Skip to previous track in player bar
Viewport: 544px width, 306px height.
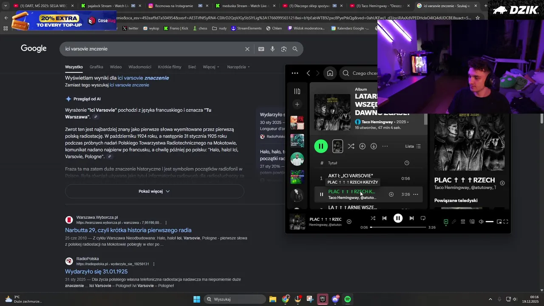pyautogui.click(x=384, y=218)
